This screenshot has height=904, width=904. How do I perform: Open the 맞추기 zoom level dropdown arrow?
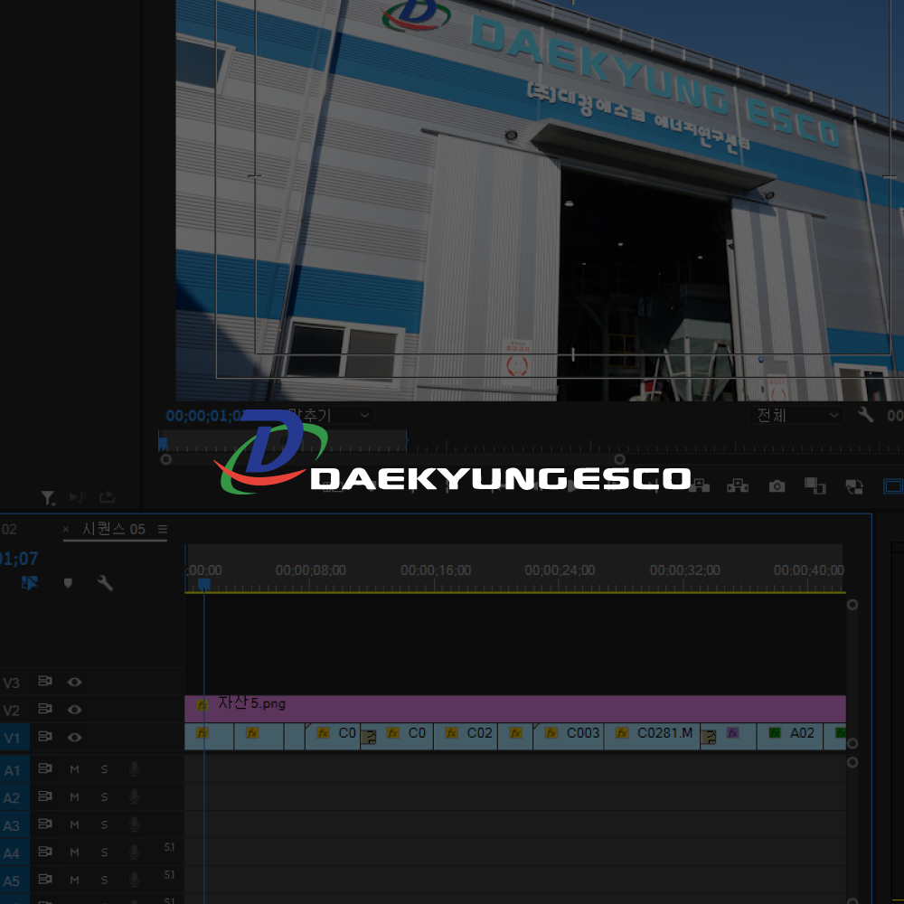(364, 415)
